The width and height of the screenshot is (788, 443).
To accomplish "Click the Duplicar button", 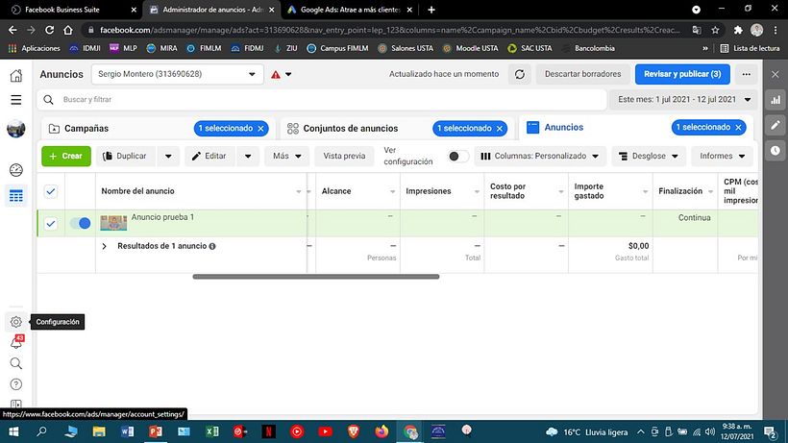I will 126,157.
